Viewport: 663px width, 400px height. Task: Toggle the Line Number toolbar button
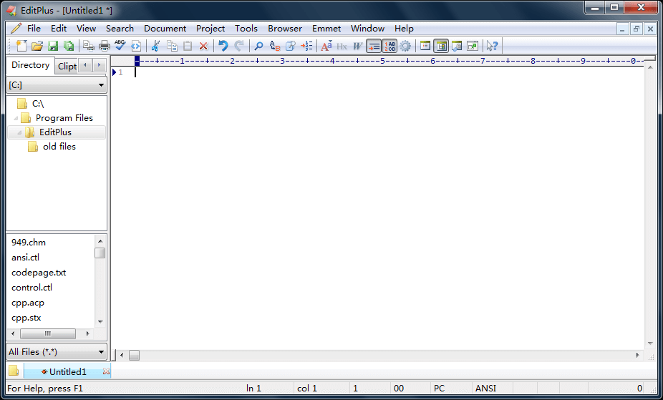point(389,46)
